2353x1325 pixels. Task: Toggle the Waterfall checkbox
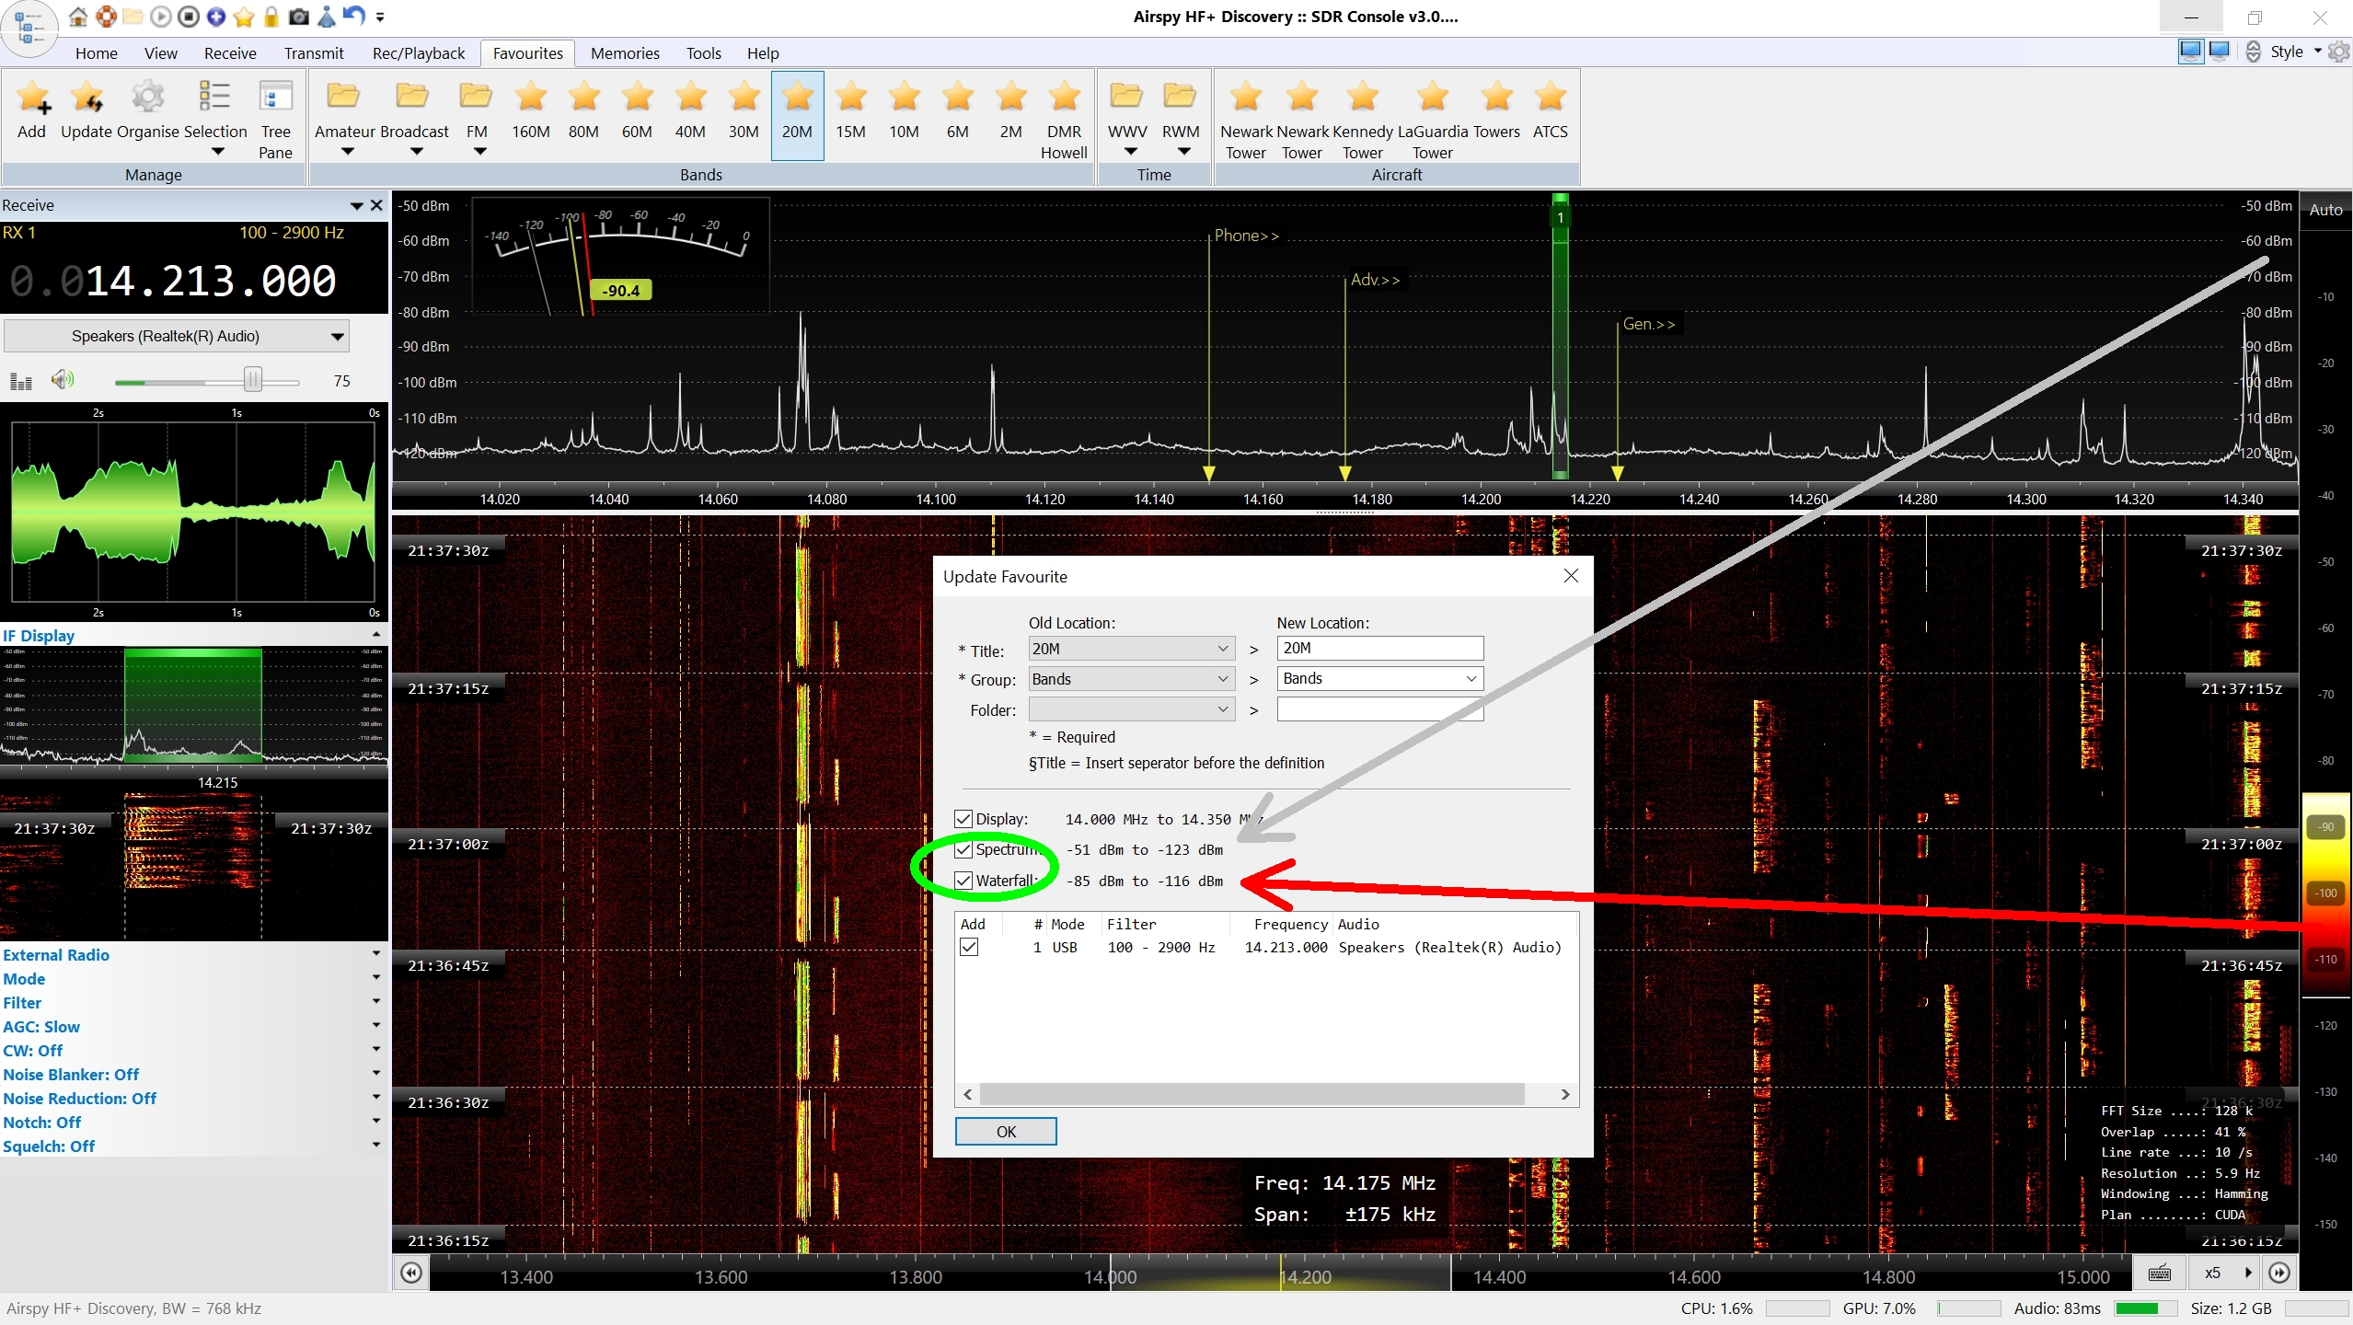(x=963, y=881)
